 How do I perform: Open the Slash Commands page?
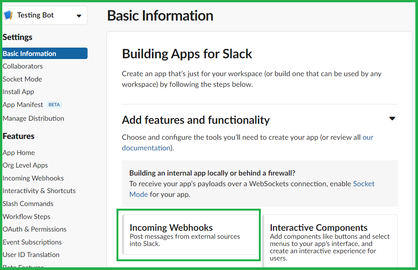coord(28,204)
